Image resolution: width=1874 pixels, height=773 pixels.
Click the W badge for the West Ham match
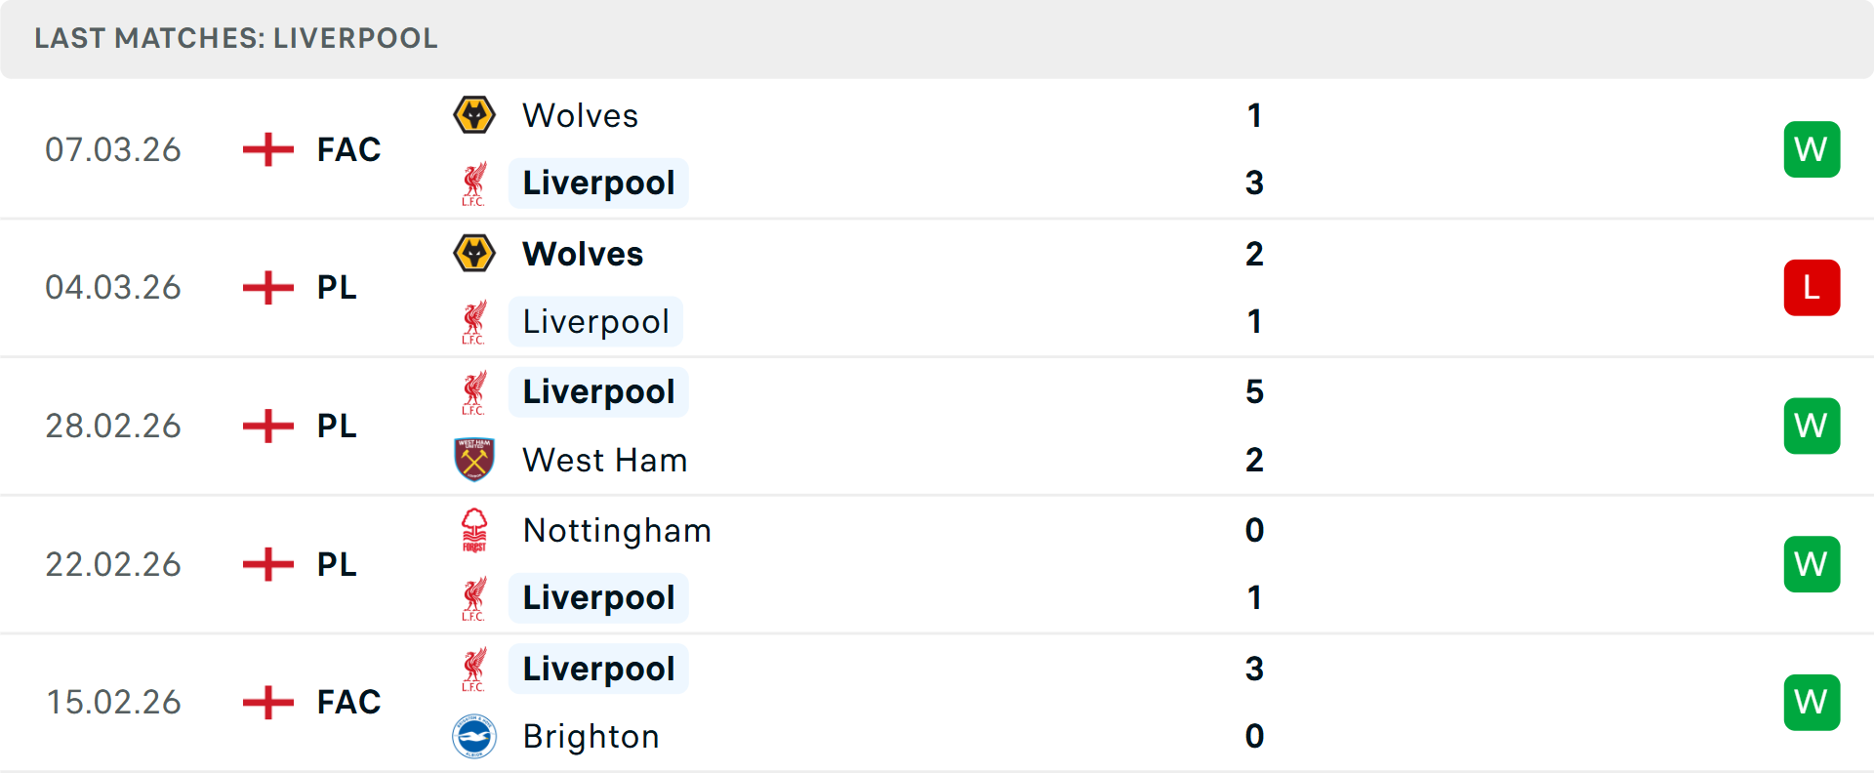click(x=1812, y=426)
